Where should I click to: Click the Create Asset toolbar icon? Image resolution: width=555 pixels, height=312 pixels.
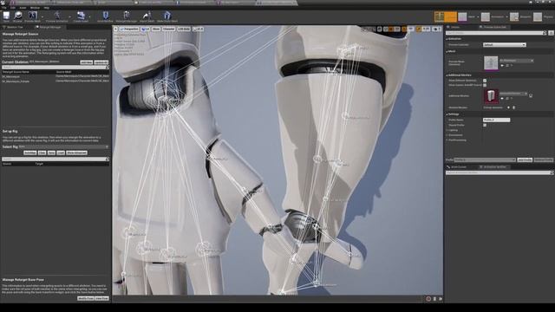tap(81, 16)
